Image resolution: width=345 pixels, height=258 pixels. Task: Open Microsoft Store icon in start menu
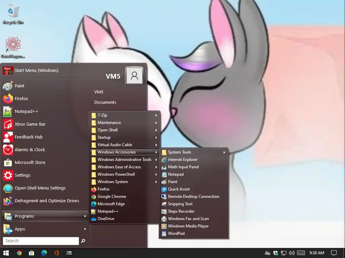[8, 163]
